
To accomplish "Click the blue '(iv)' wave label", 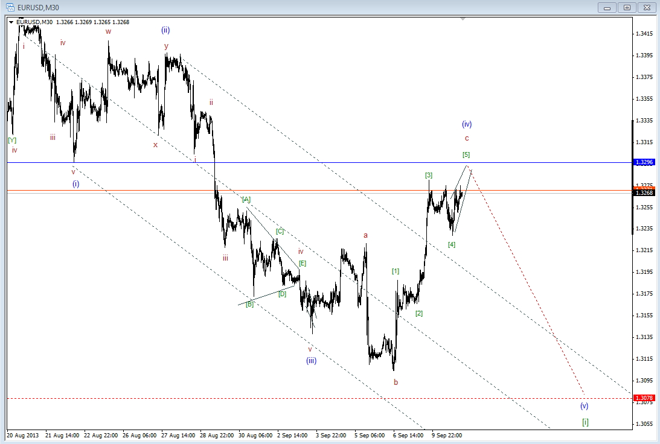I will [467, 124].
